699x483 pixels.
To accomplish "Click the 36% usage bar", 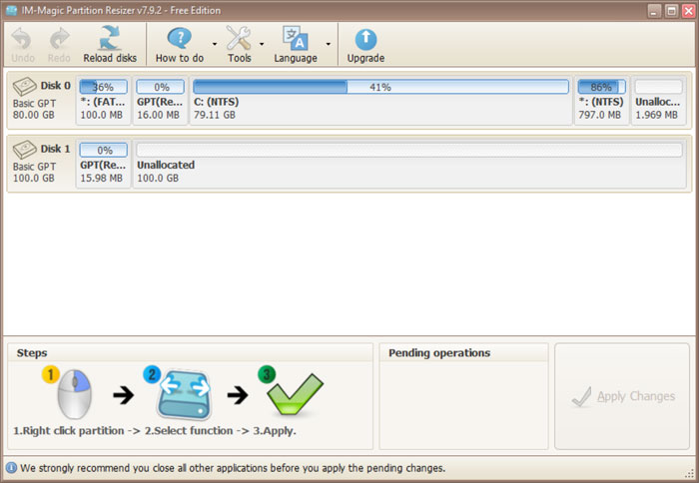I will coord(104,87).
